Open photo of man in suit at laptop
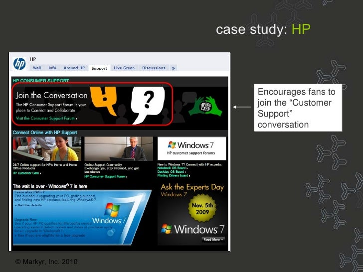 (119, 148)
